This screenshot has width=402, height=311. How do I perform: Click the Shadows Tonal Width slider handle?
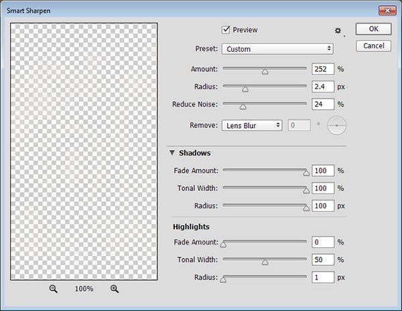click(x=306, y=190)
